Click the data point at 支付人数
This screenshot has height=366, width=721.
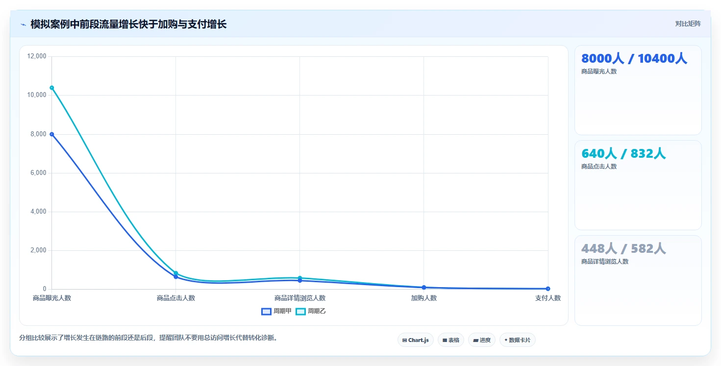point(547,289)
